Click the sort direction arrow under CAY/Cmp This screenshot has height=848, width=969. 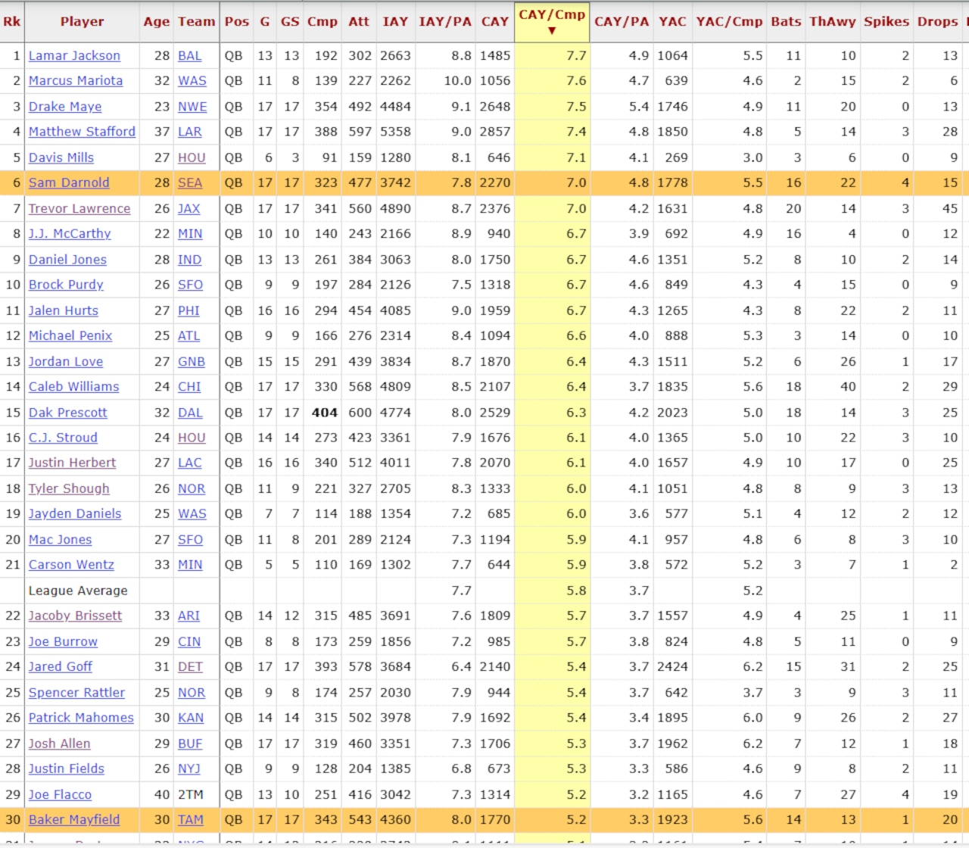[x=552, y=33]
